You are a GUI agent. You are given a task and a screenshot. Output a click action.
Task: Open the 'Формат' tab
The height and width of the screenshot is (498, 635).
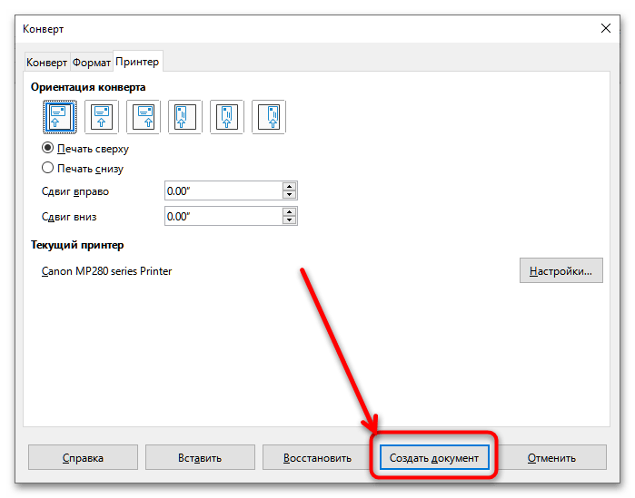(x=92, y=63)
